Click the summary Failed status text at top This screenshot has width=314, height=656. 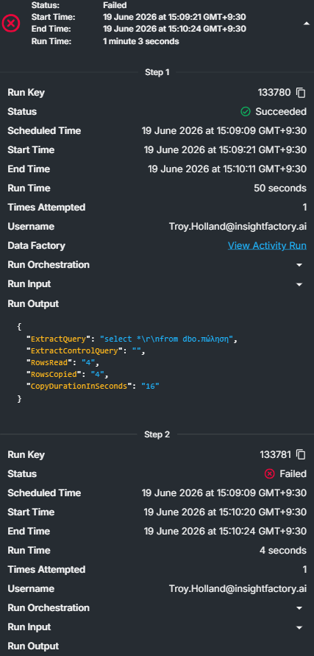tap(115, 5)
